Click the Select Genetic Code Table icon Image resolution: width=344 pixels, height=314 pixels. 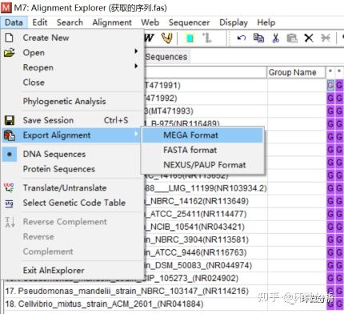point(10,203)
